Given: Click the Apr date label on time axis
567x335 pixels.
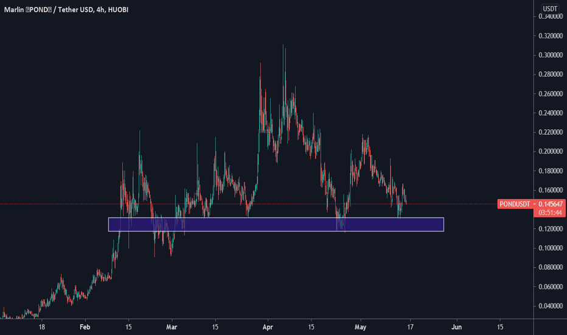Looking at the screenshot, I should tap(268, 327).
